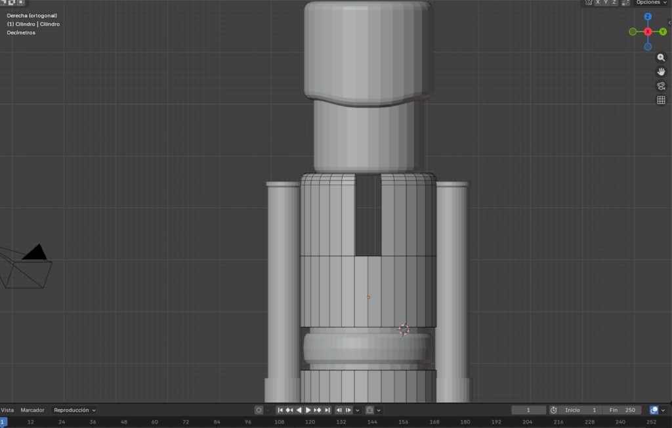Click the zoom magnifier viewport icon
This screenshot has width=672, height=428.
661,58
